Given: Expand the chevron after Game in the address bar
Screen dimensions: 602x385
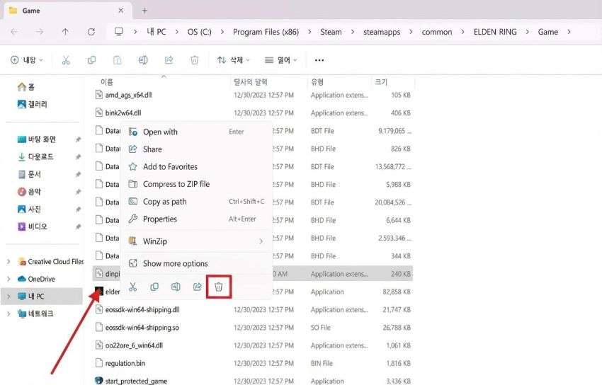Looking at the screenshot, I should [x=569, y=32].
